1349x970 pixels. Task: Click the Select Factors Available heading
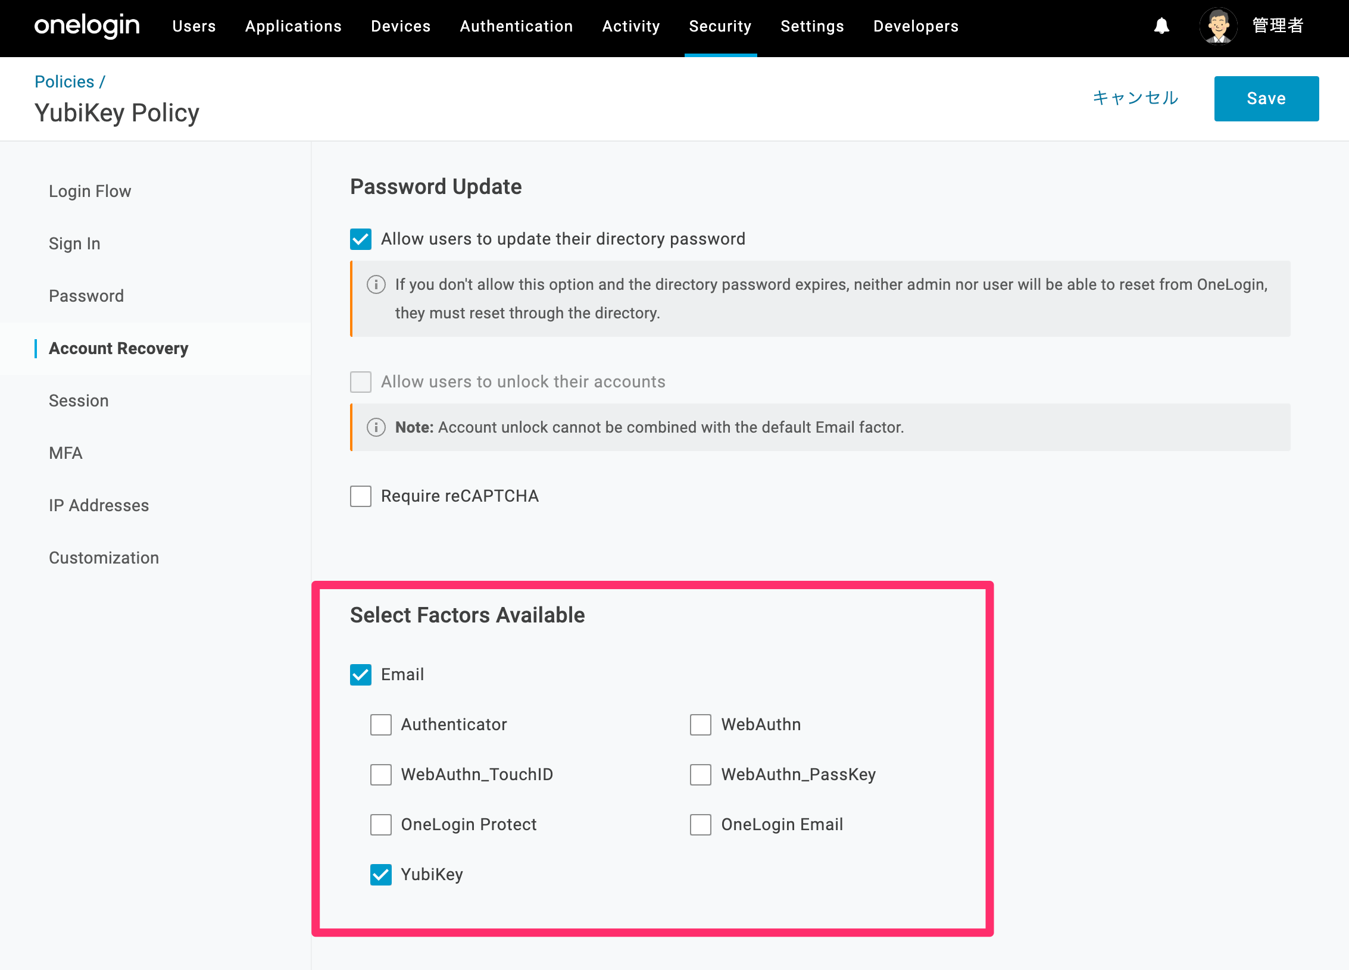pos(467,615)
